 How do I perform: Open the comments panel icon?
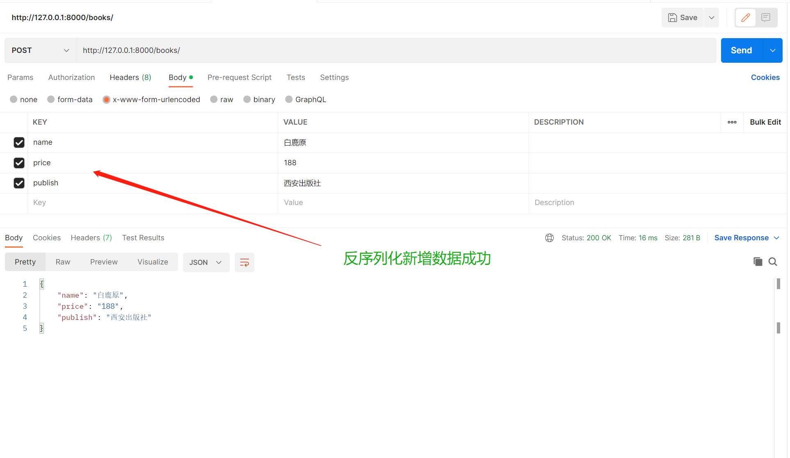pos(765,18)
